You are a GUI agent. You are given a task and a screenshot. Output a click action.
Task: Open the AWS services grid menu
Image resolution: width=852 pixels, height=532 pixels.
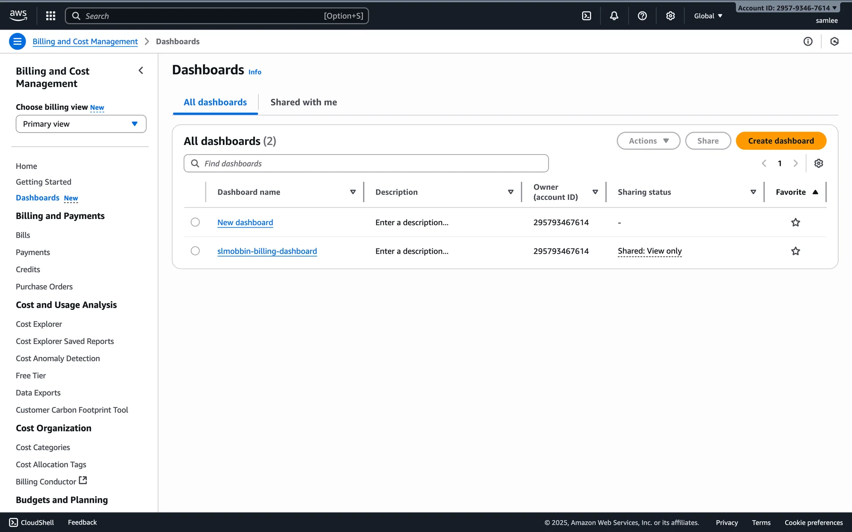point(51,16)
